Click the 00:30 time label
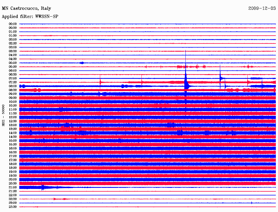This screenshot has height=212, width=278. (x=13, y=28)
